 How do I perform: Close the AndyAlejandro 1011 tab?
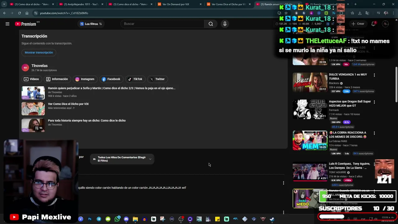coord(102,4)
